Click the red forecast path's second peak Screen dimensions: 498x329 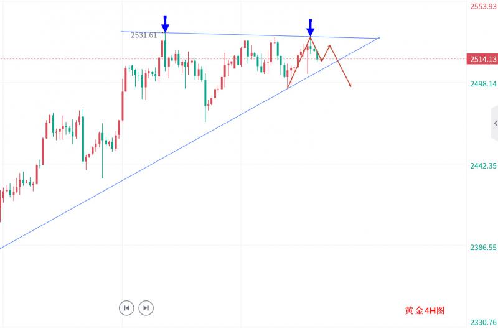click(330, 45)
